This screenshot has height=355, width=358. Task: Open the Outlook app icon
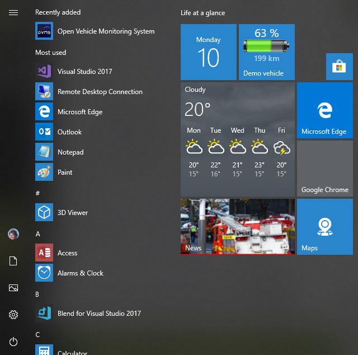(44, 132)
